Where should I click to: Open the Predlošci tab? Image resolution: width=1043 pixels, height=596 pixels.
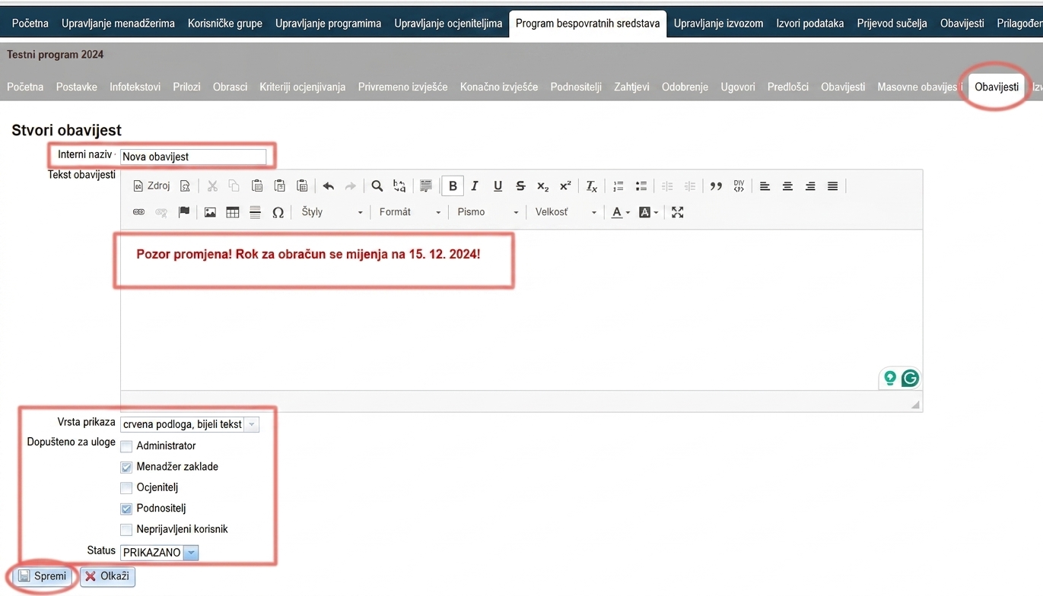tap(788, 87)
